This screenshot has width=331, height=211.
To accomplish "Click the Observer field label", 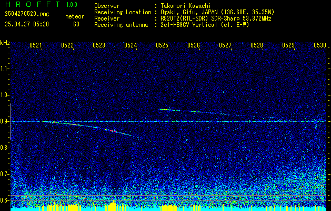I will coord(107,6).
